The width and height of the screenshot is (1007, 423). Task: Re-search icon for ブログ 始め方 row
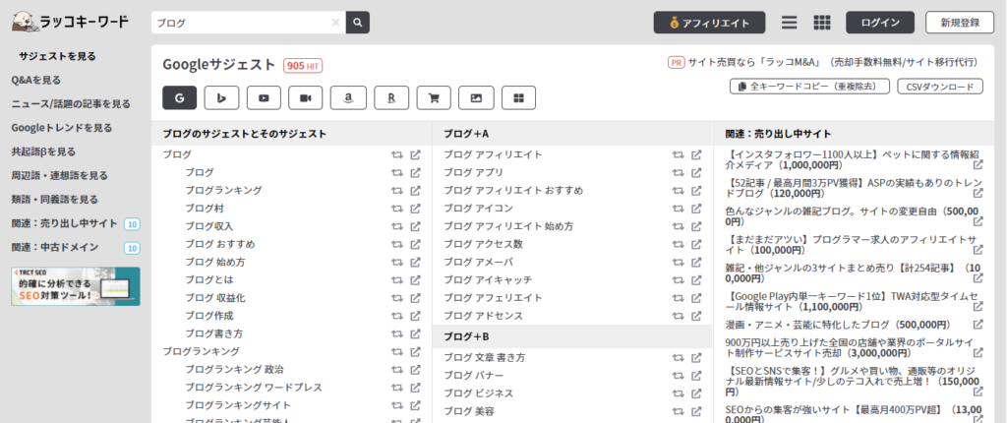click(x=397, y=263)
